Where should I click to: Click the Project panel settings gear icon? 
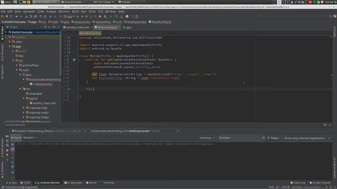click(x=54, y=27)
